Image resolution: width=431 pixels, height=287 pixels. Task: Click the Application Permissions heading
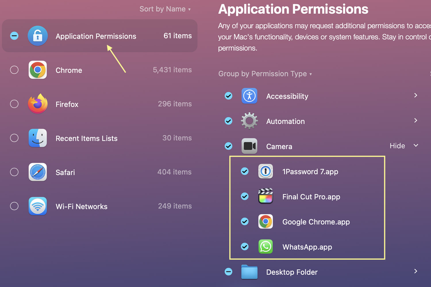[x=293, y=9]
